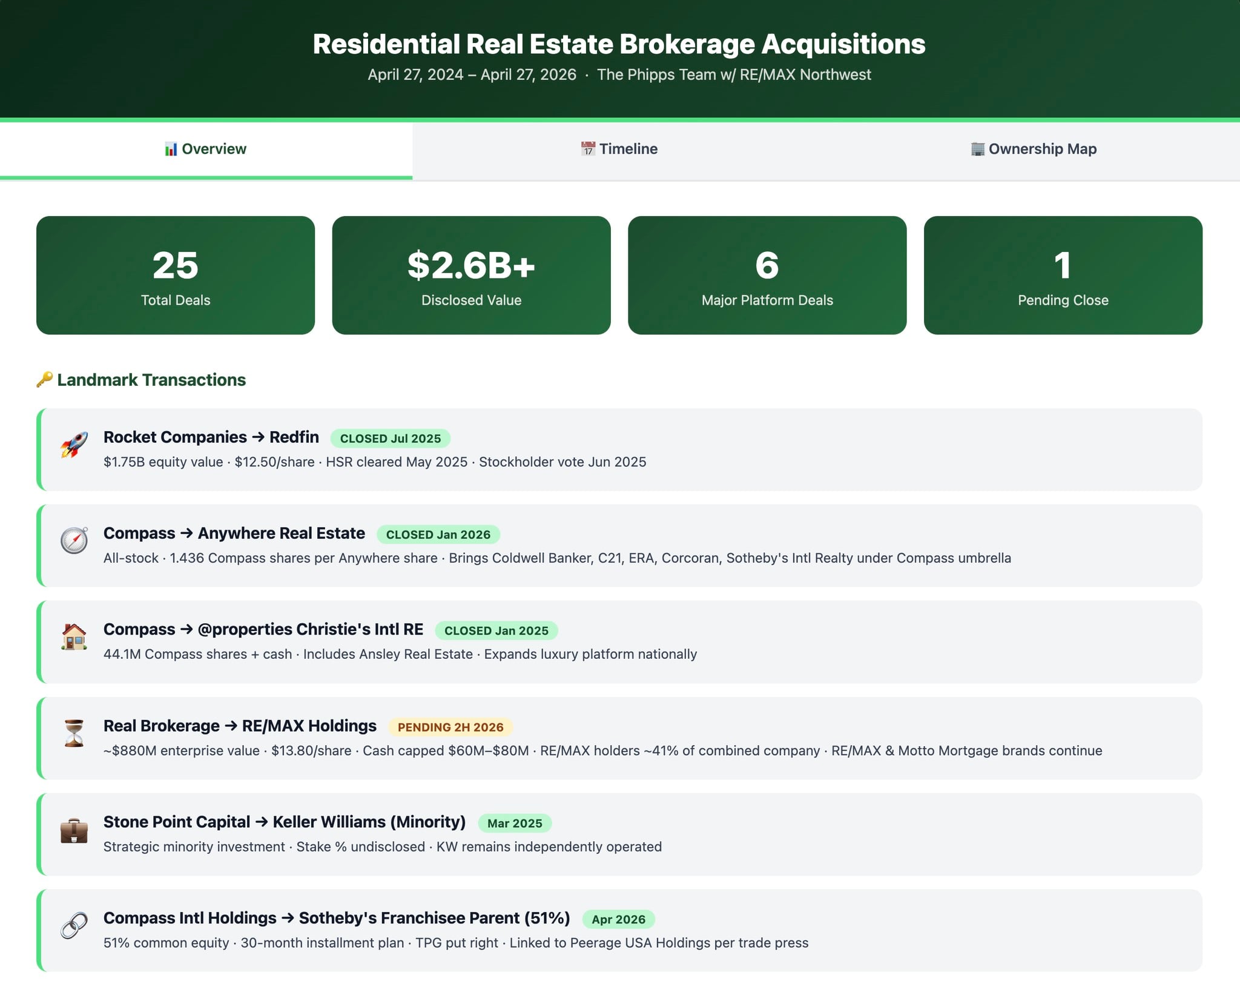1240x1001 pixels.
Task: Click the calendar icon on Timeline tab
Action: click(x=587, y=149)
